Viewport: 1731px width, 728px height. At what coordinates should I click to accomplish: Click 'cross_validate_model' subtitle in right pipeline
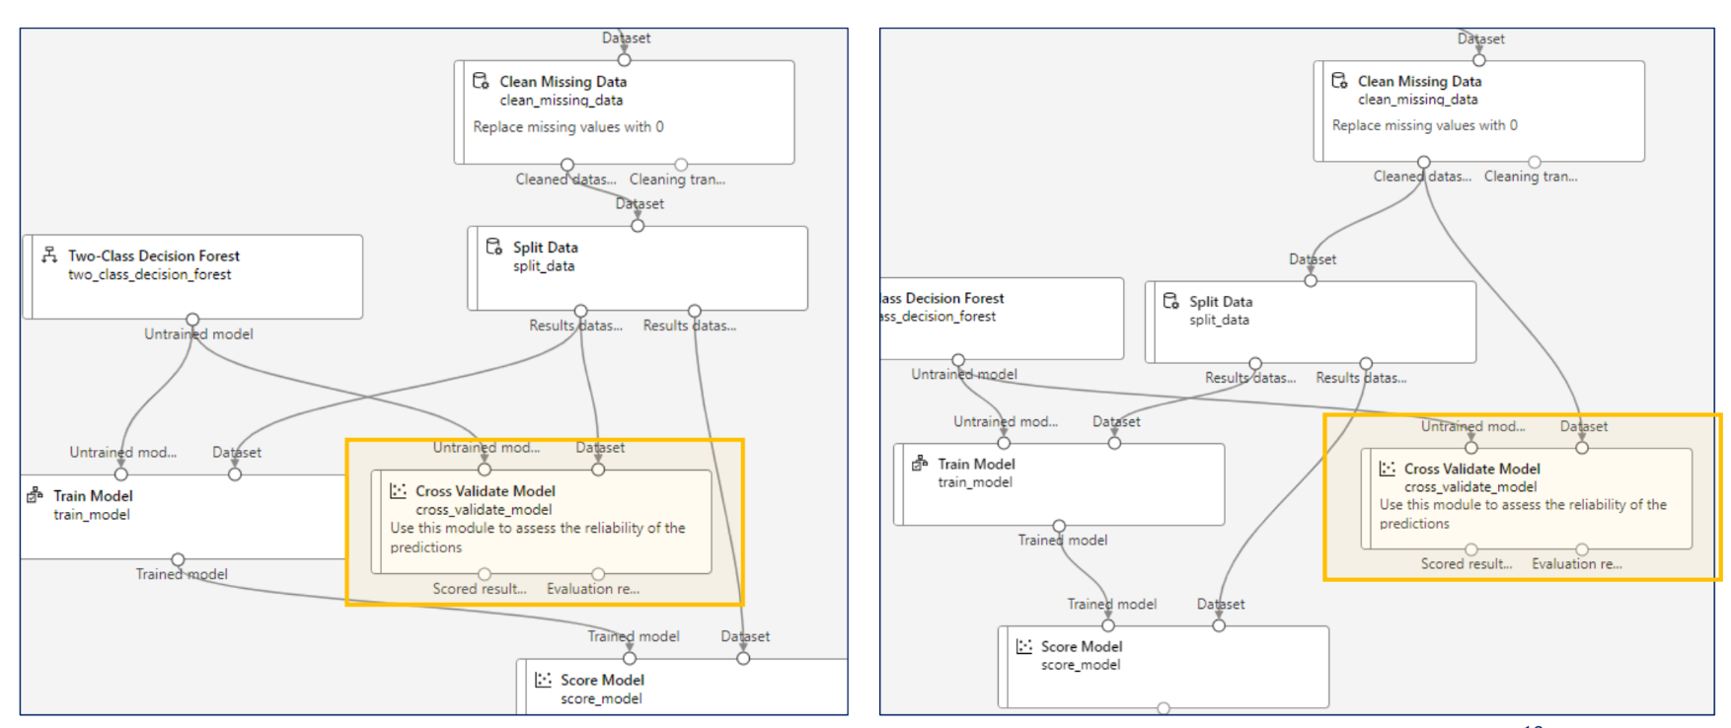(1470, 487)
